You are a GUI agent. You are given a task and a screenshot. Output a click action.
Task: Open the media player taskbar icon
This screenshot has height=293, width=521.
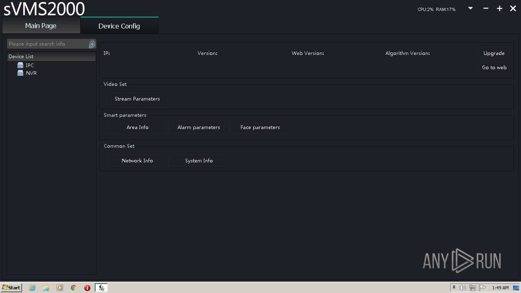coord(60,288)
